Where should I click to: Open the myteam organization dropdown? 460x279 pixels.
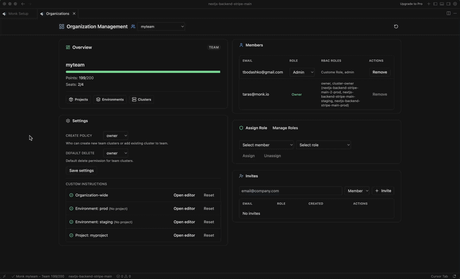(x=162, y=26)
